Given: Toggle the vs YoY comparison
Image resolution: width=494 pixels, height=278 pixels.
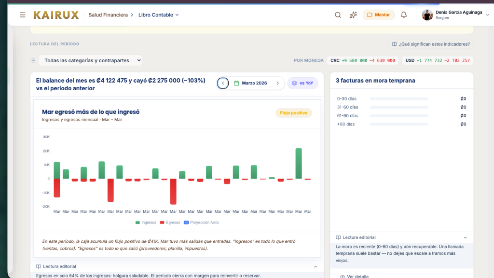Looking at the screenshot, I should coord(302,83).
